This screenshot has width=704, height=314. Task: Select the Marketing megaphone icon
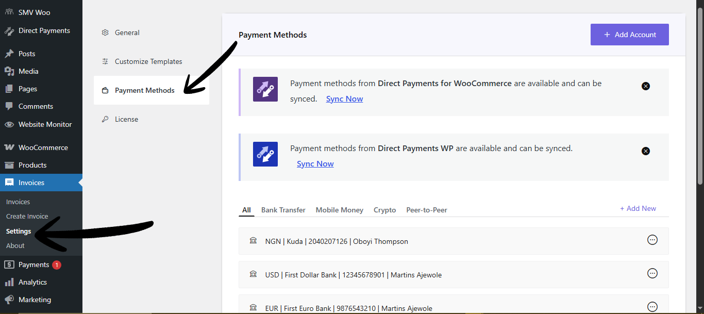pyautogui.click(x=9, y=300)
